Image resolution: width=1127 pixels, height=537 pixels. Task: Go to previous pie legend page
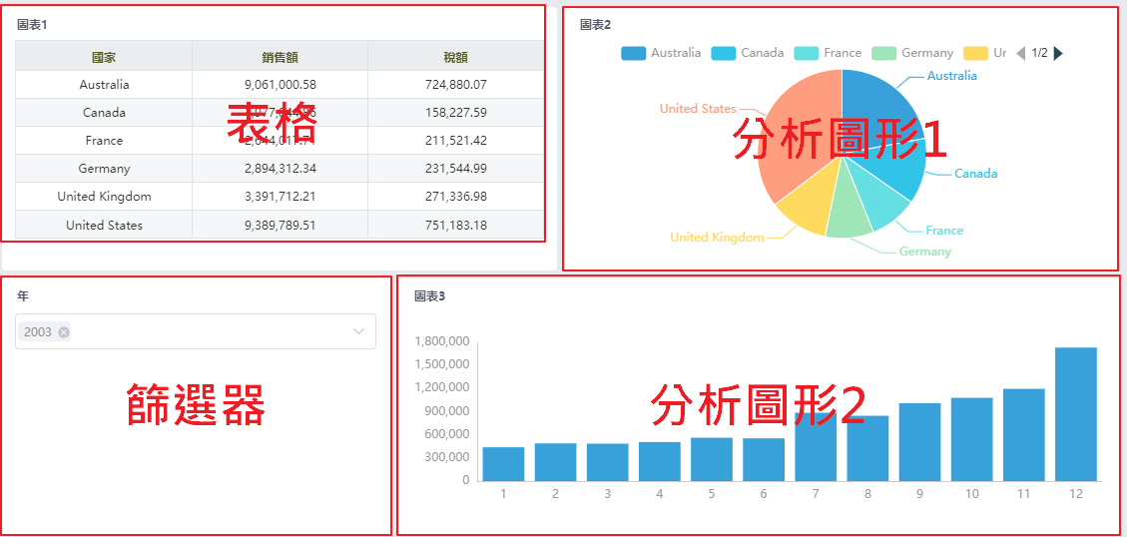(x=1020, y=53)
